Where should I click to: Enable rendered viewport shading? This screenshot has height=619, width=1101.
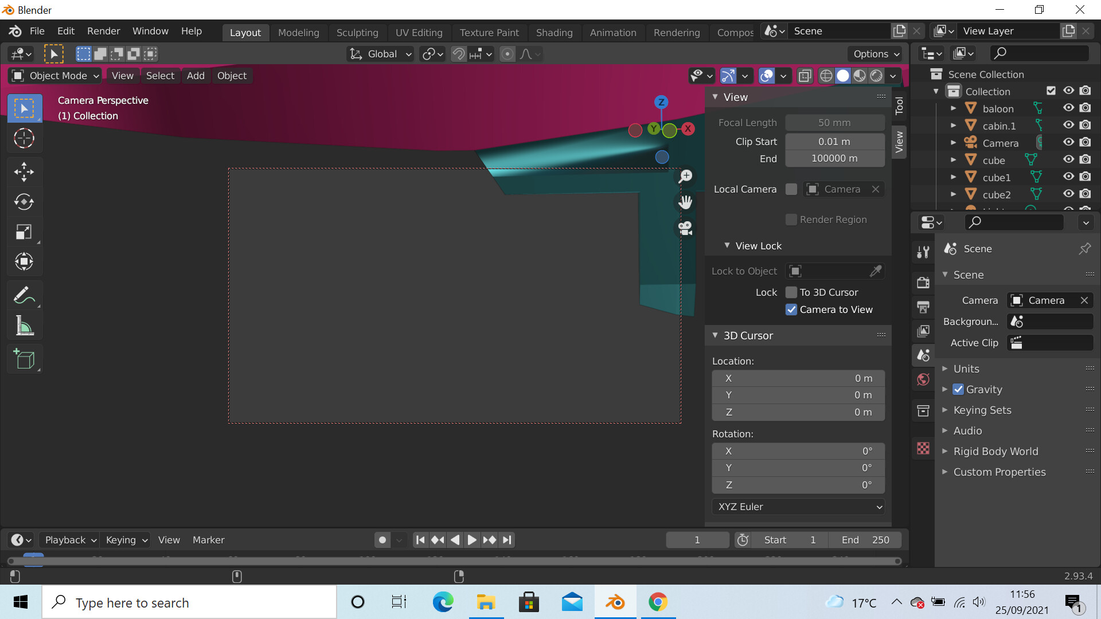click(x=876, y=75)
